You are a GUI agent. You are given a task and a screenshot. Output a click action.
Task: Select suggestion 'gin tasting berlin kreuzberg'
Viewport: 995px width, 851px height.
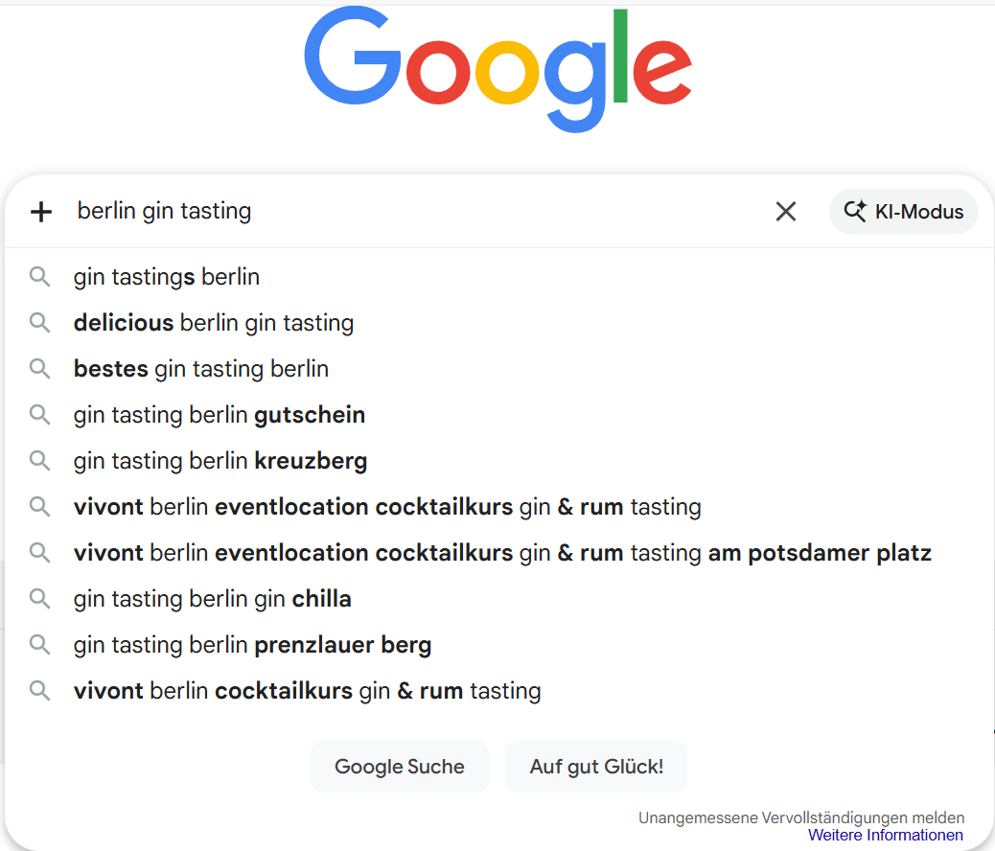(x=220, y=461)
